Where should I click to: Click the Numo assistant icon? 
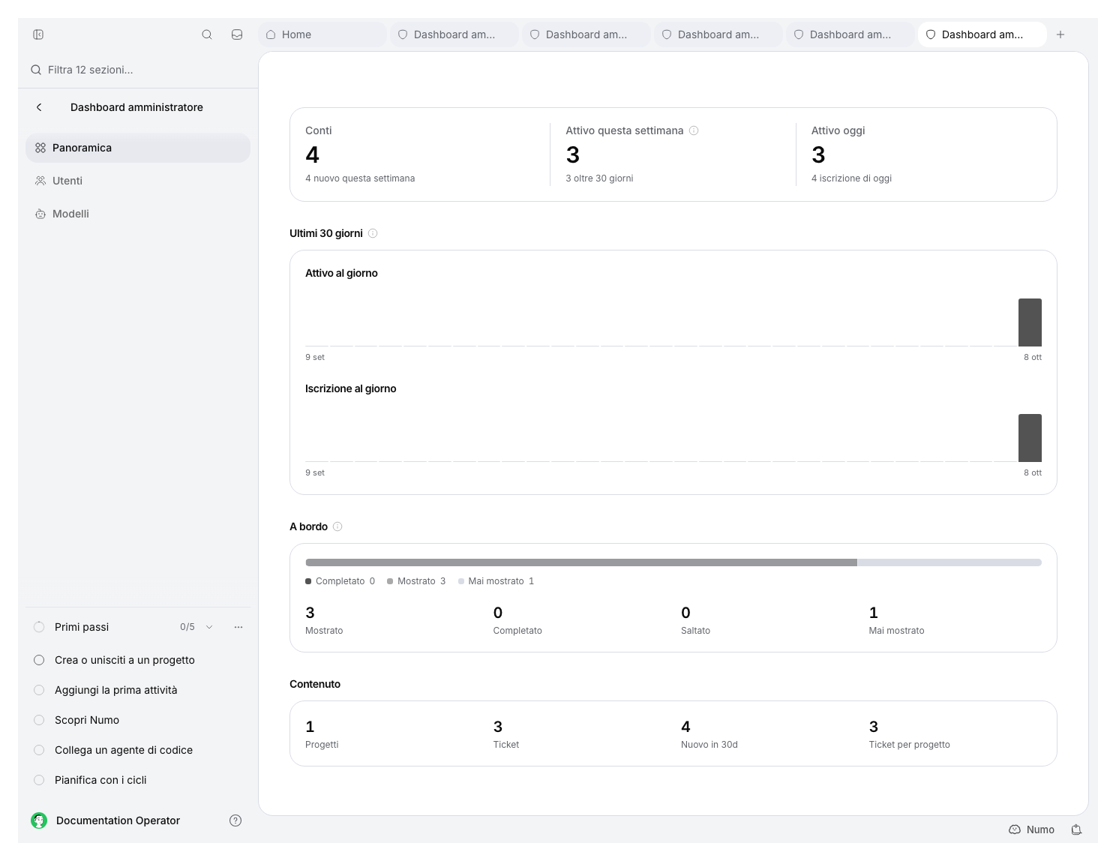point(1015,829)
